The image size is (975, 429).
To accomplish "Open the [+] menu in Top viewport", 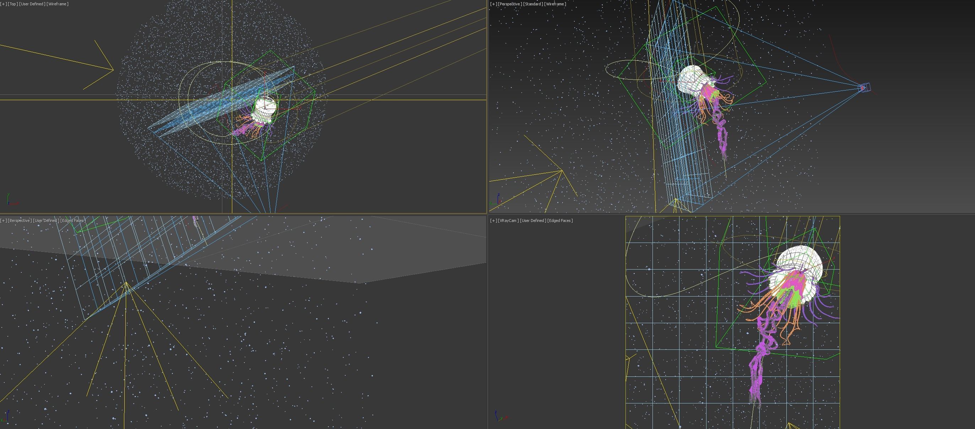I will (4, 4).
